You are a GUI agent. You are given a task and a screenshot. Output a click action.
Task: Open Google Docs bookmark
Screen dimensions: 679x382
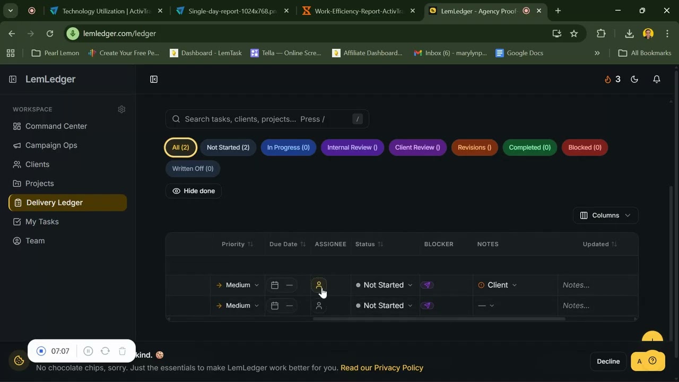[x=519, y=53]
